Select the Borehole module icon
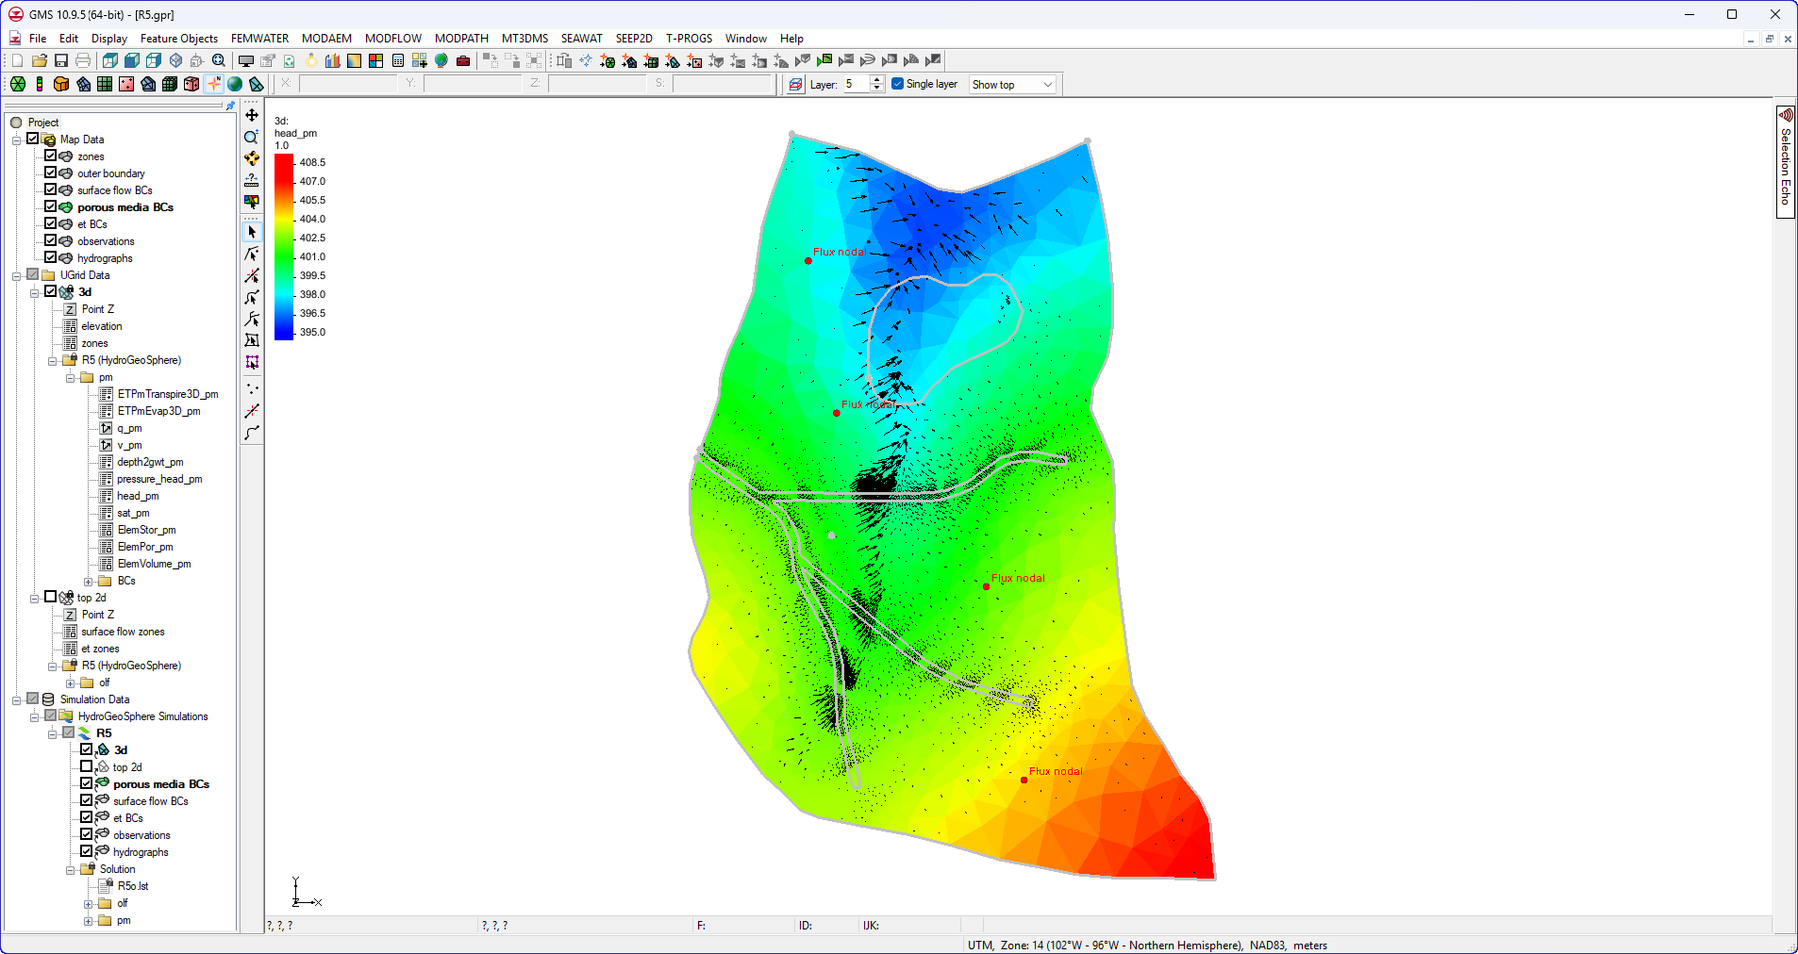1798x954 pixels. coord(40,84)
